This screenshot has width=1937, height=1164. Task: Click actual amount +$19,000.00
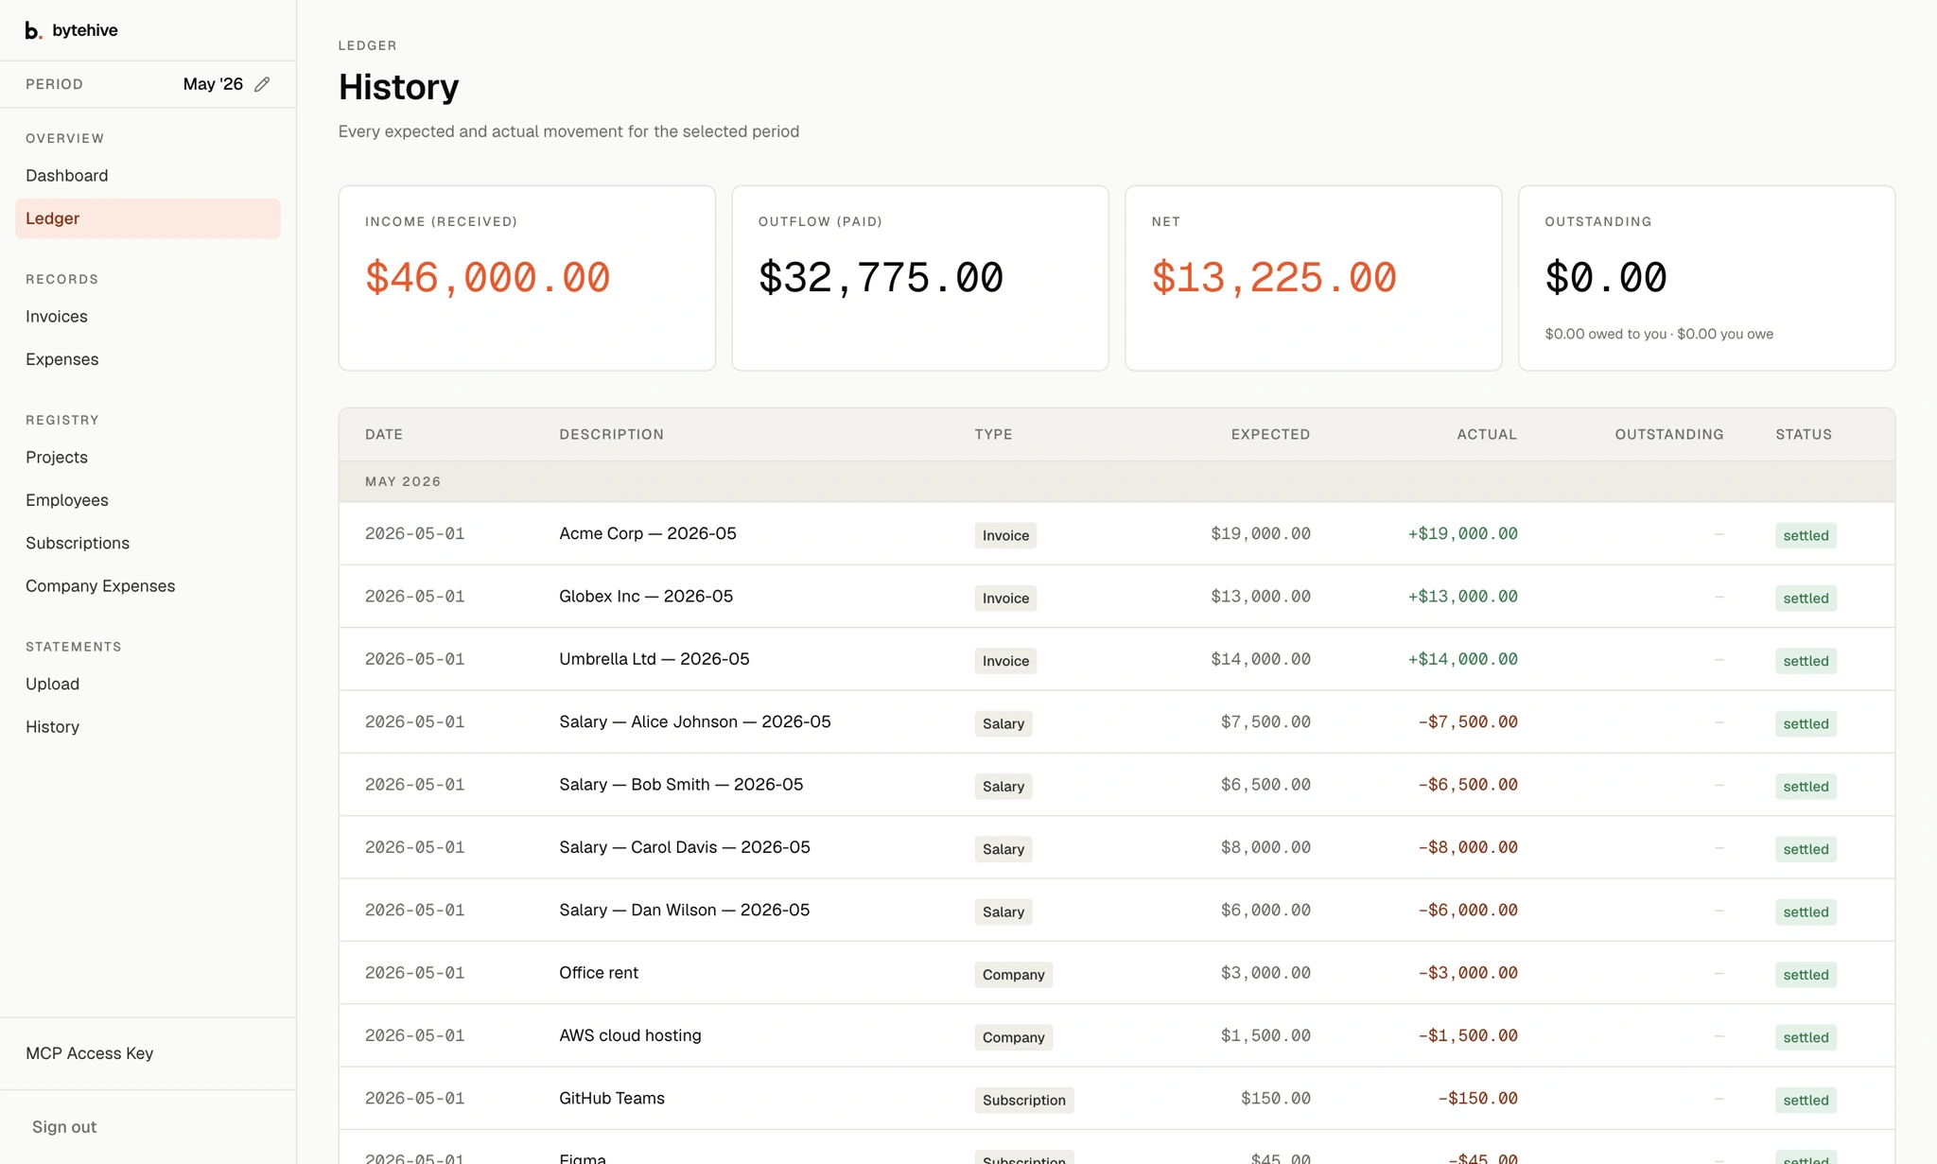(x=1463, y=534)
